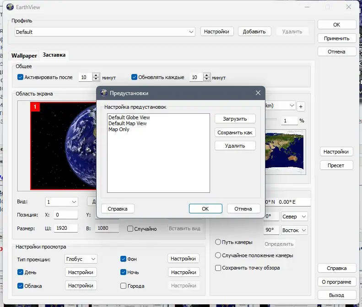
Task: Click the percent value field showing 1
Action: tap(289, 121)
